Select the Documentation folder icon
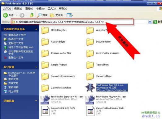 click(x=90, y=42)
